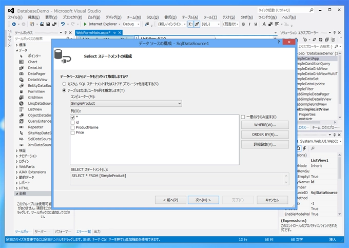Select the custom SQL statement radio button
Viewport: 349px width, 248px height.
pyautogui.click(x=64, y=84)
